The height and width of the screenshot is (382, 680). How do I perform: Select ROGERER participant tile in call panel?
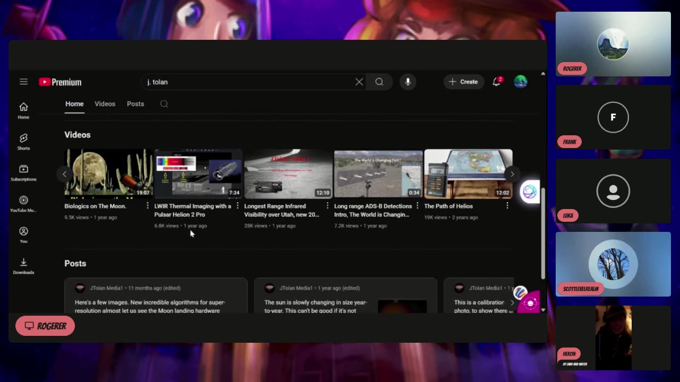(613, 44)
